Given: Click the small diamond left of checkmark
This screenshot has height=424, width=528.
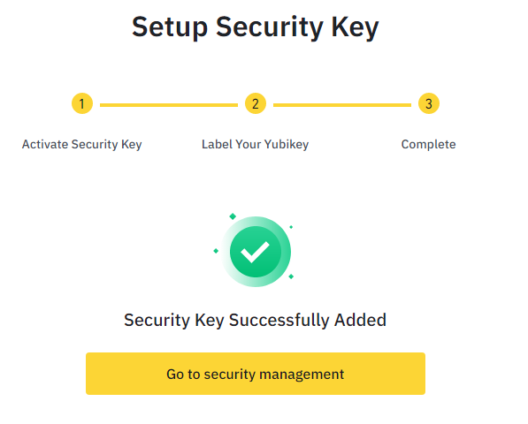Looking at the screenshot, I should pyautogui.click(x=216, y=251).
